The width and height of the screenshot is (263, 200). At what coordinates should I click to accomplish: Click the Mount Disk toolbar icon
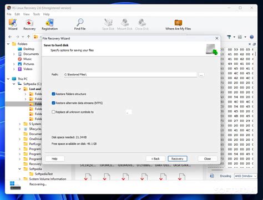coord(125,24)
